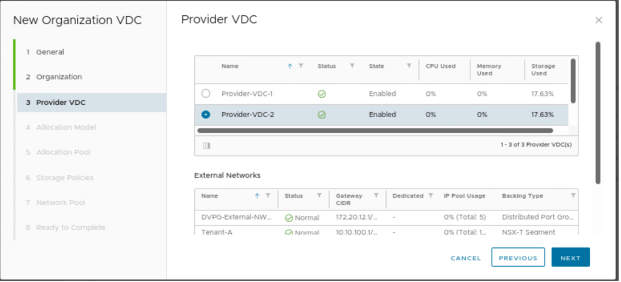Sort External Networks by Name arrow
Screen dimensions: 621x282
[x=257, y=196]
